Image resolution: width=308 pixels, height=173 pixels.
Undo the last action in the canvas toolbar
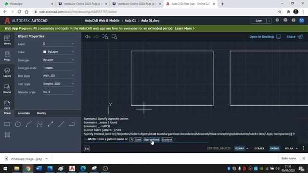[x=88, y=37]
